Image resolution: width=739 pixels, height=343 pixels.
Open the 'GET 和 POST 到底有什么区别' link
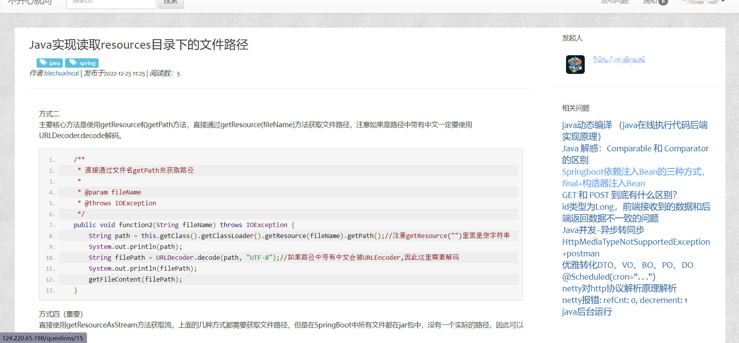619,195
